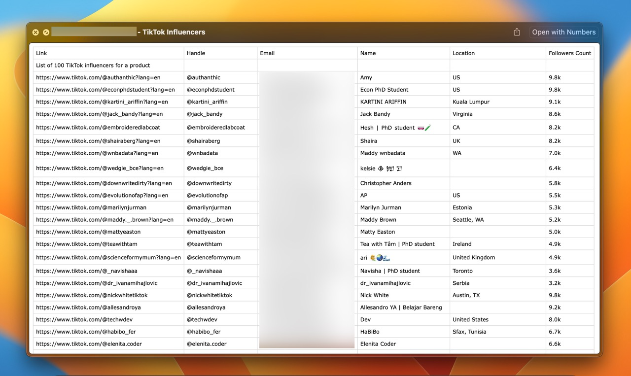The height and width of the screenshot is (376, 631).
Task: Click the Share icon in the titlebar
Action: [x=516, y=32]
